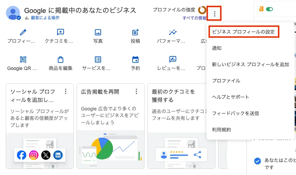
Task: Click the LinkedIn icon in social profile card
Action: 58,155
